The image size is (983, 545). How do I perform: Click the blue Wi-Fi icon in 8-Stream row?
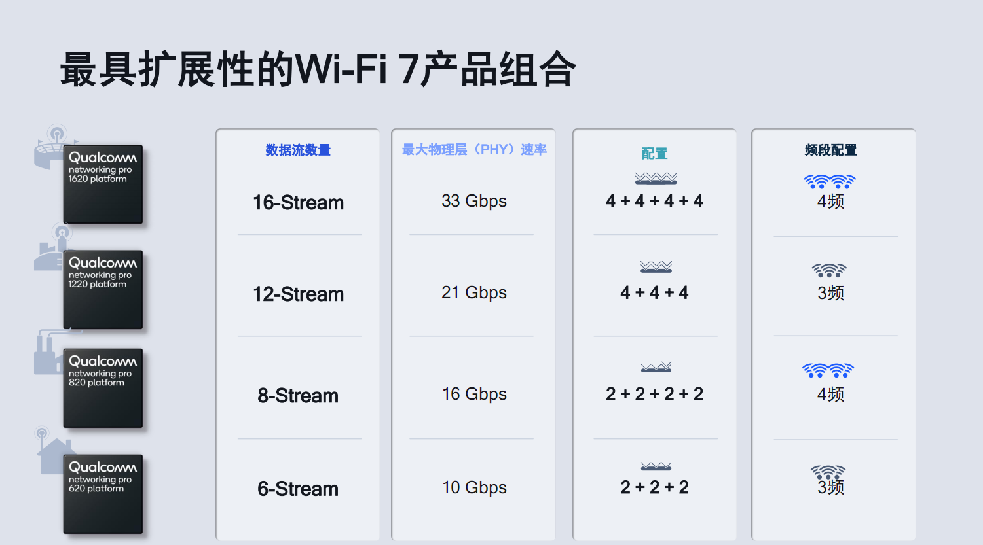pyautogui.click(x=828, y=370)
